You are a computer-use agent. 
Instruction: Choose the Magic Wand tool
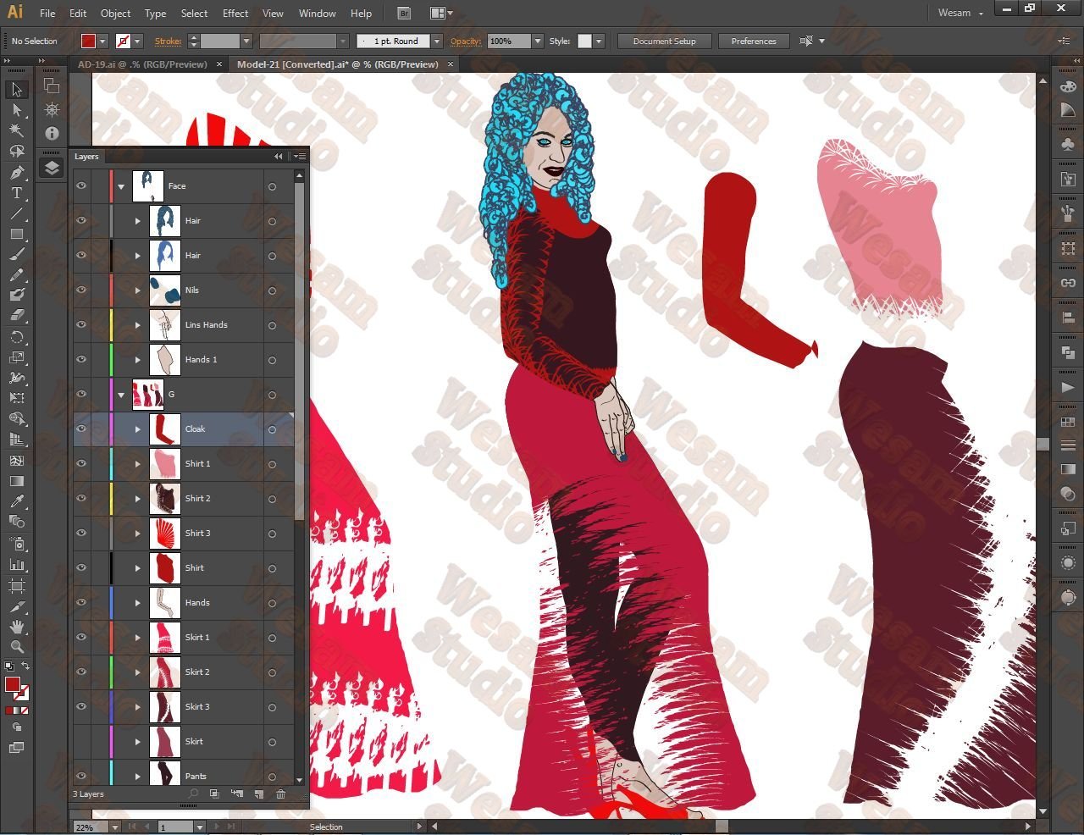coord(16,130)
